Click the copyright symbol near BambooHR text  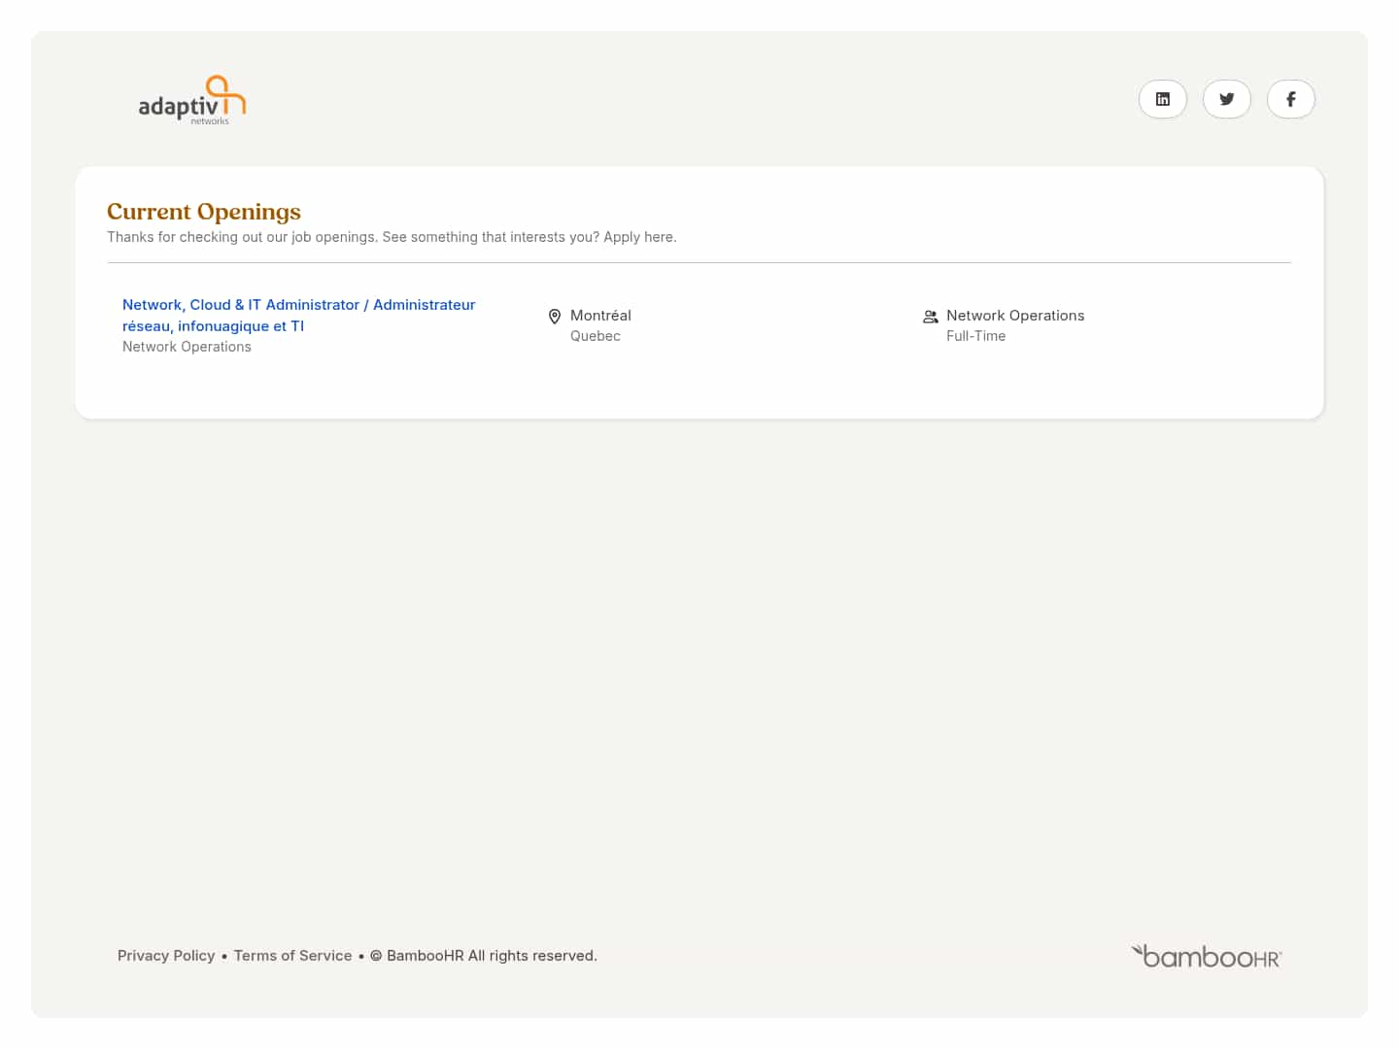coord(376,955)
